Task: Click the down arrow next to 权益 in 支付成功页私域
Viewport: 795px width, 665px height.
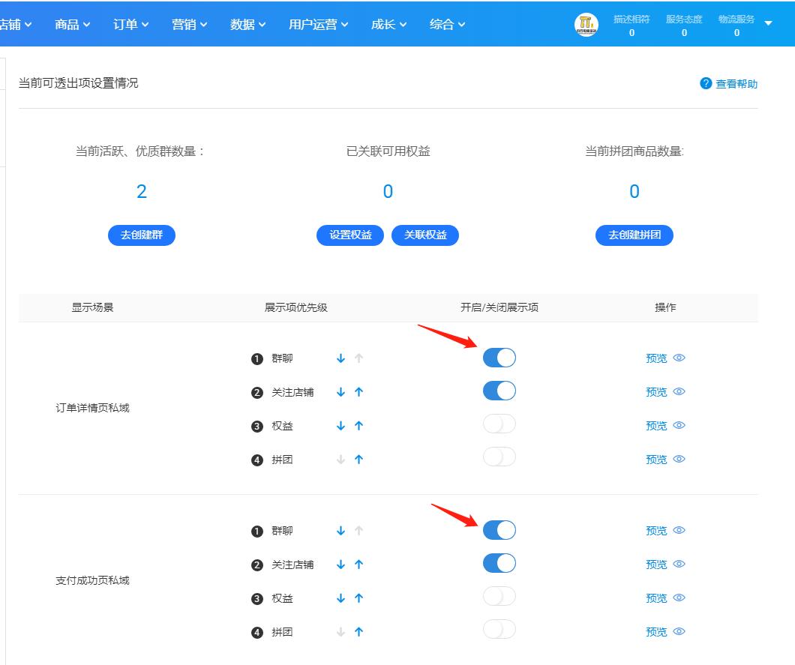Action: [340, 598]
